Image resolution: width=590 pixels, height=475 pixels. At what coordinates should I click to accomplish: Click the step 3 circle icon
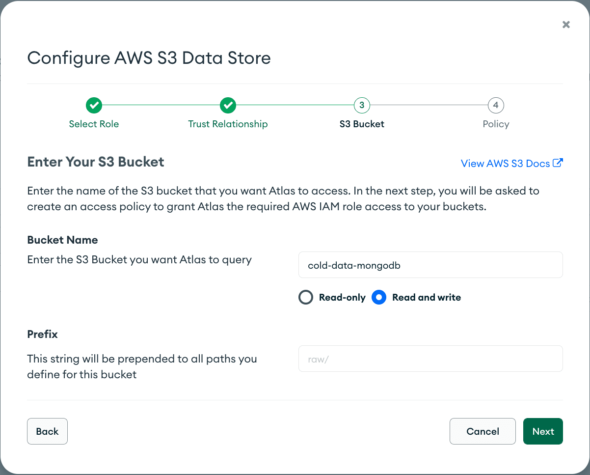(x=362, y=105)
